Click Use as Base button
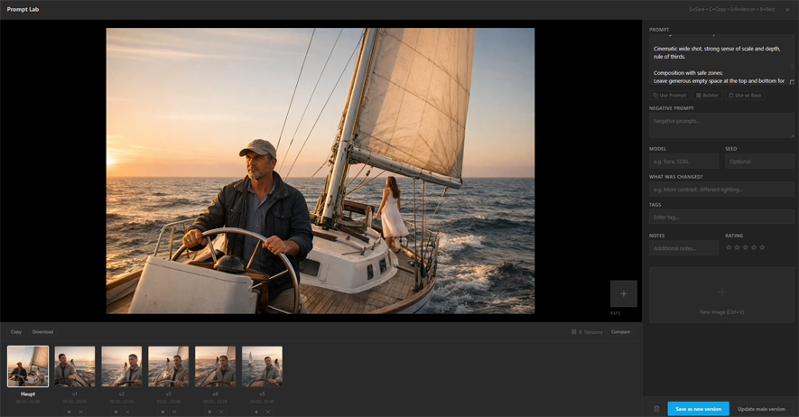This screenshot has height=417, width=799. tap(746, 95)
